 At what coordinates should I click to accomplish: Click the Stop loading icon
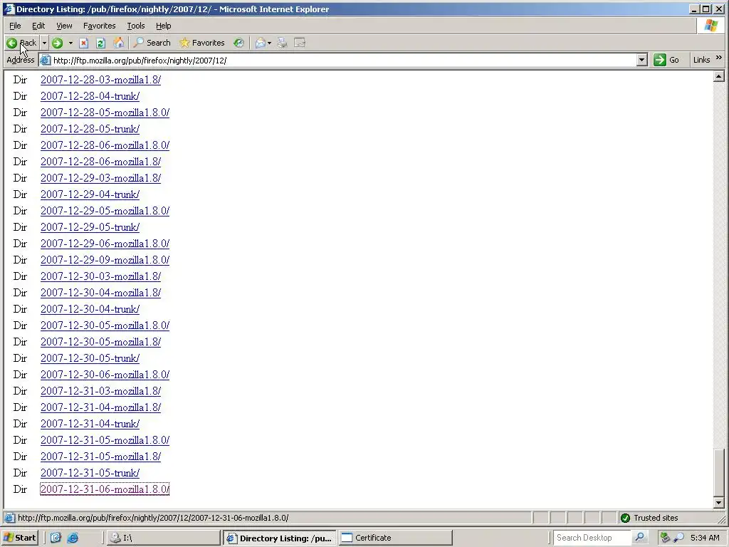point(84,43)
